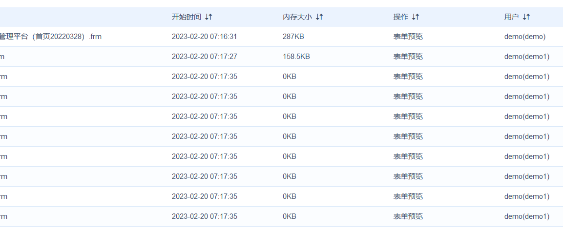Click demo(demo1) in the 158.5KB row

[527, 57]
